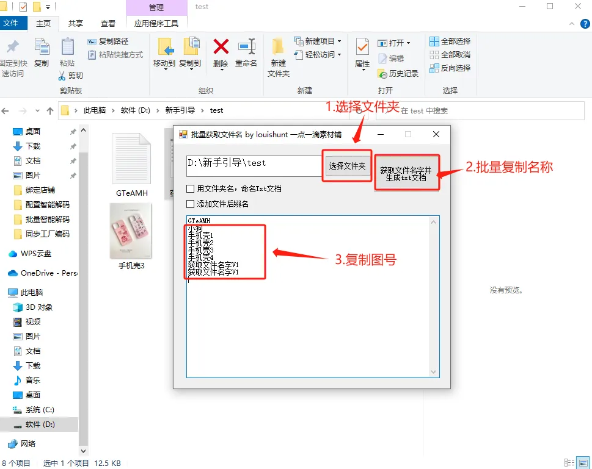
Task: Click the 重命名 rename icon
Action: pos(247,47)
